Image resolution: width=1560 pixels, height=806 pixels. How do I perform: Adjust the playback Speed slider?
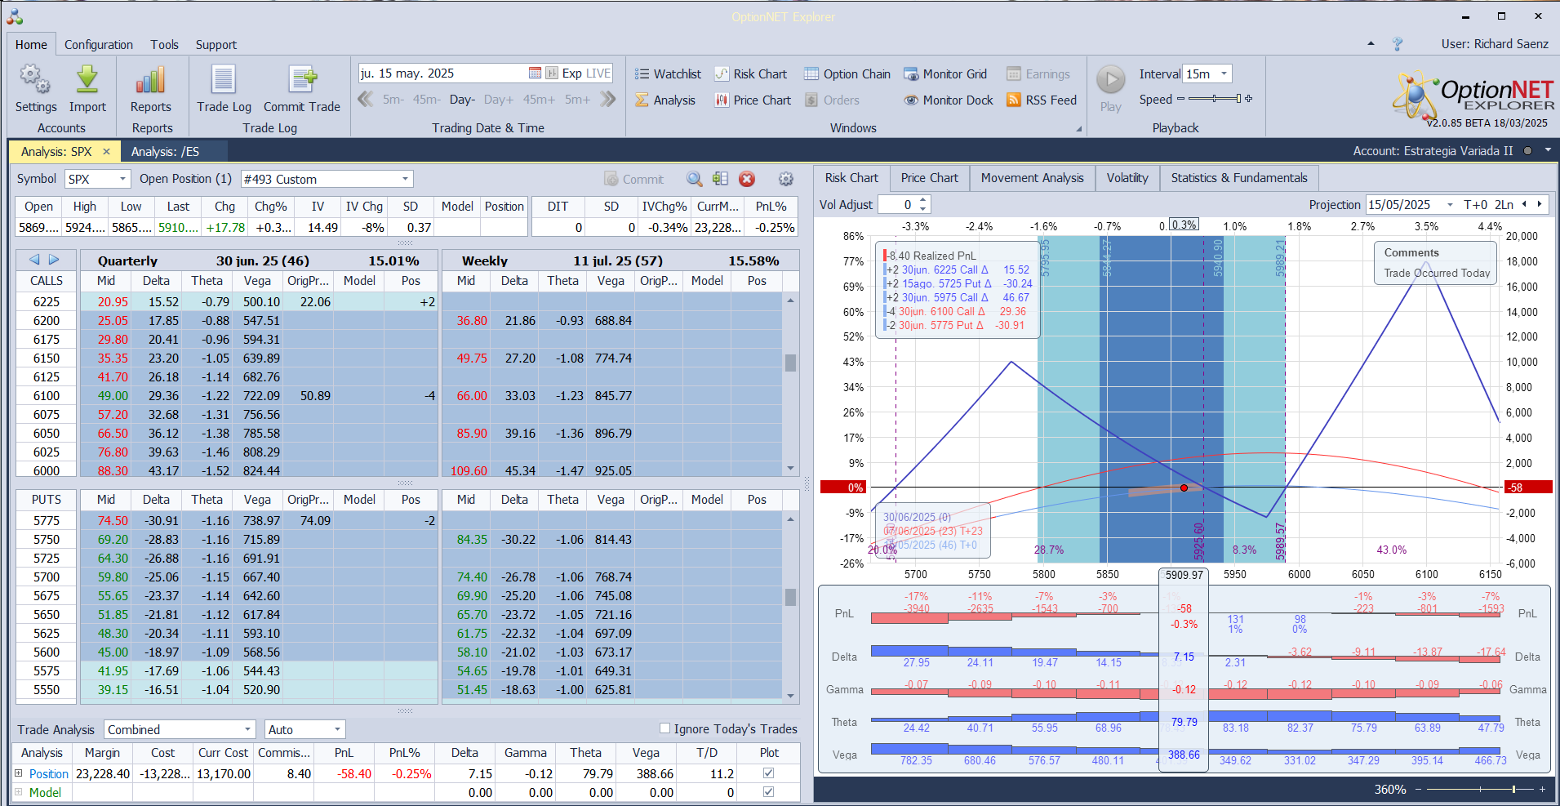point(1215,99)
